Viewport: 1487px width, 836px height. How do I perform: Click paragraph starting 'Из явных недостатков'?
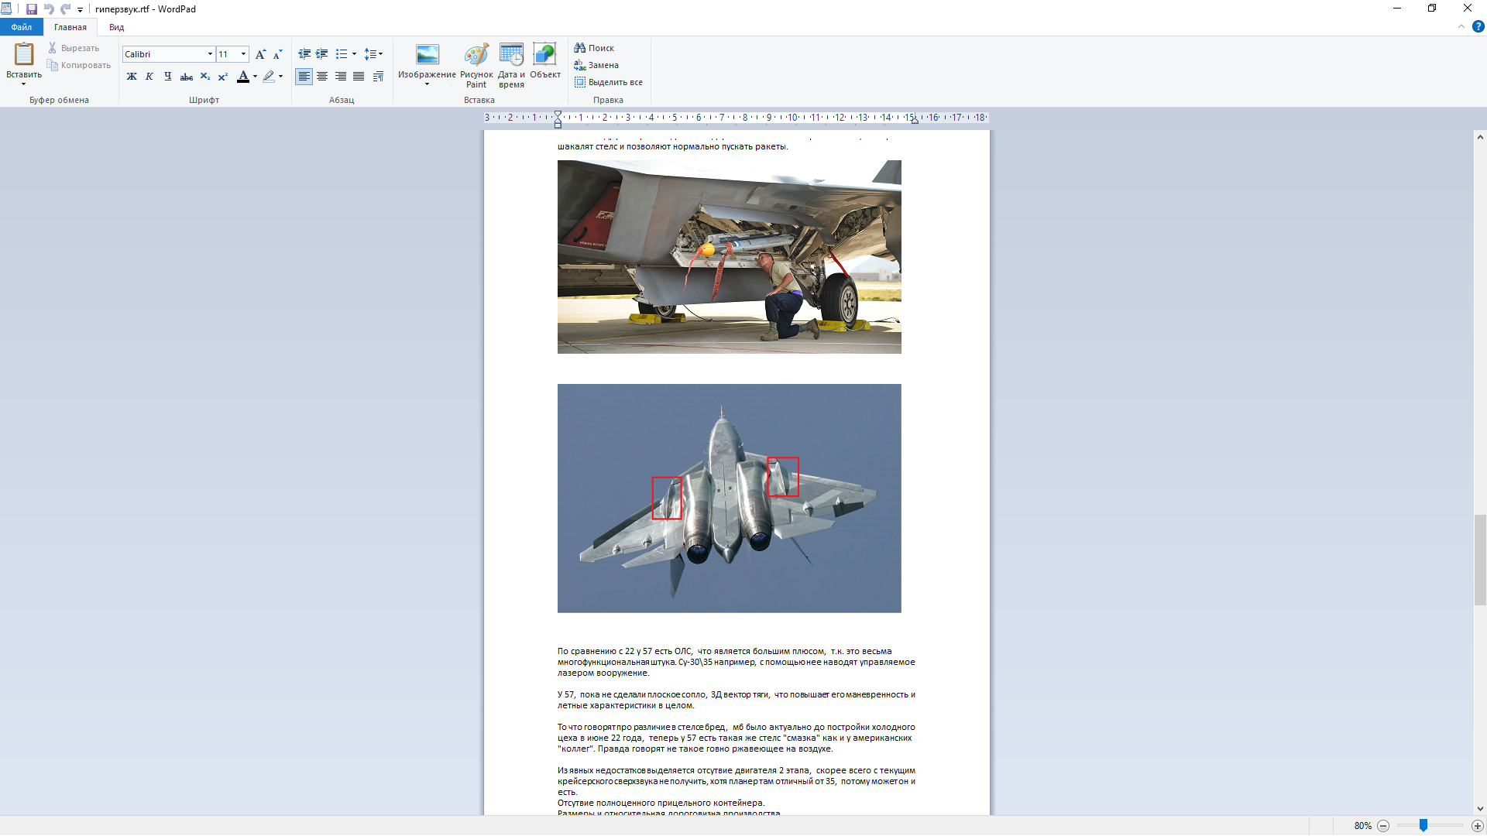(x=736, y=781)
